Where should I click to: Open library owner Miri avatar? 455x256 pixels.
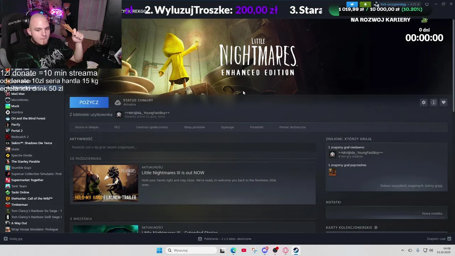coord(119,114)
